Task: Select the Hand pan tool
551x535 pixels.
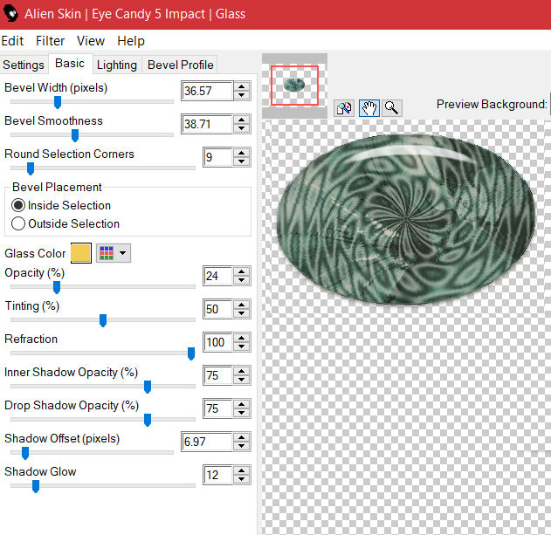Action: coord(368,107)
